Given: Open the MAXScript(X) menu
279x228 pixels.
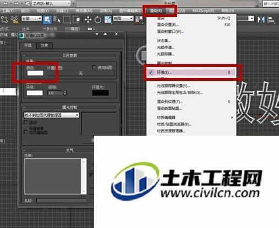Looking at the screenshot, I should tap(203, 11).
